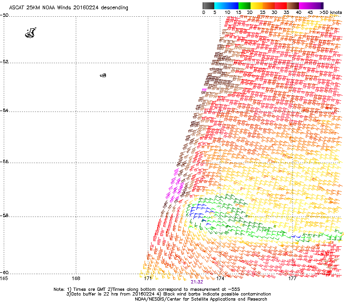Click the larger island outline near -51 latitude
This screenshot has height=302, width=344.
pyautogui.click(x=31, y=33)
